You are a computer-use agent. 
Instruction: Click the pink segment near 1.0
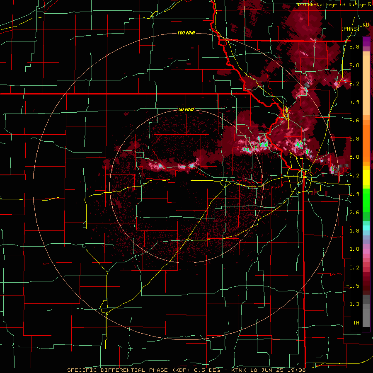click(366, 251)
